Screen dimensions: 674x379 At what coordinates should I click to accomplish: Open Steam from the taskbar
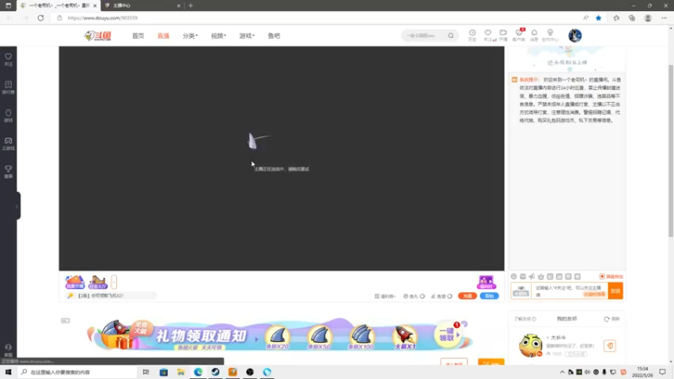[x=216, y=372]
